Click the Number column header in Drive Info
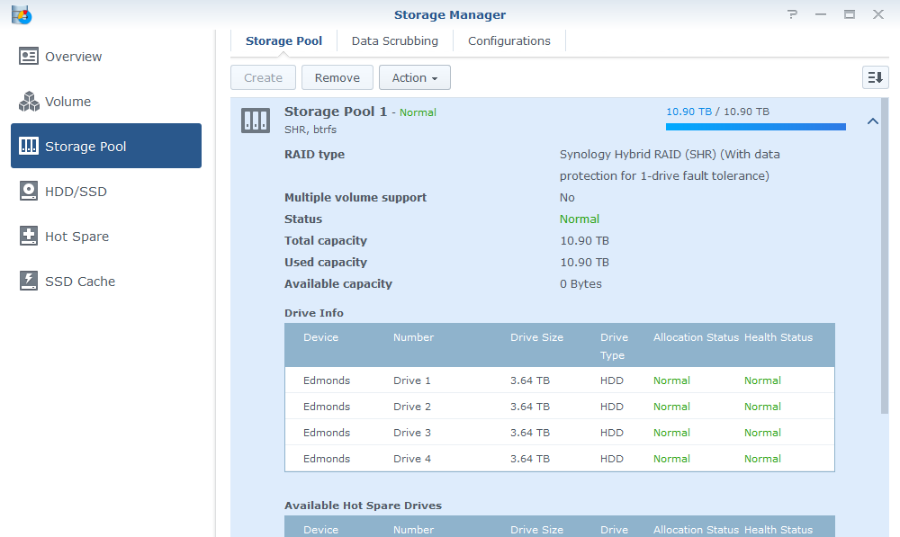This screenshot has height=537, width=900. tap(413, 337)
